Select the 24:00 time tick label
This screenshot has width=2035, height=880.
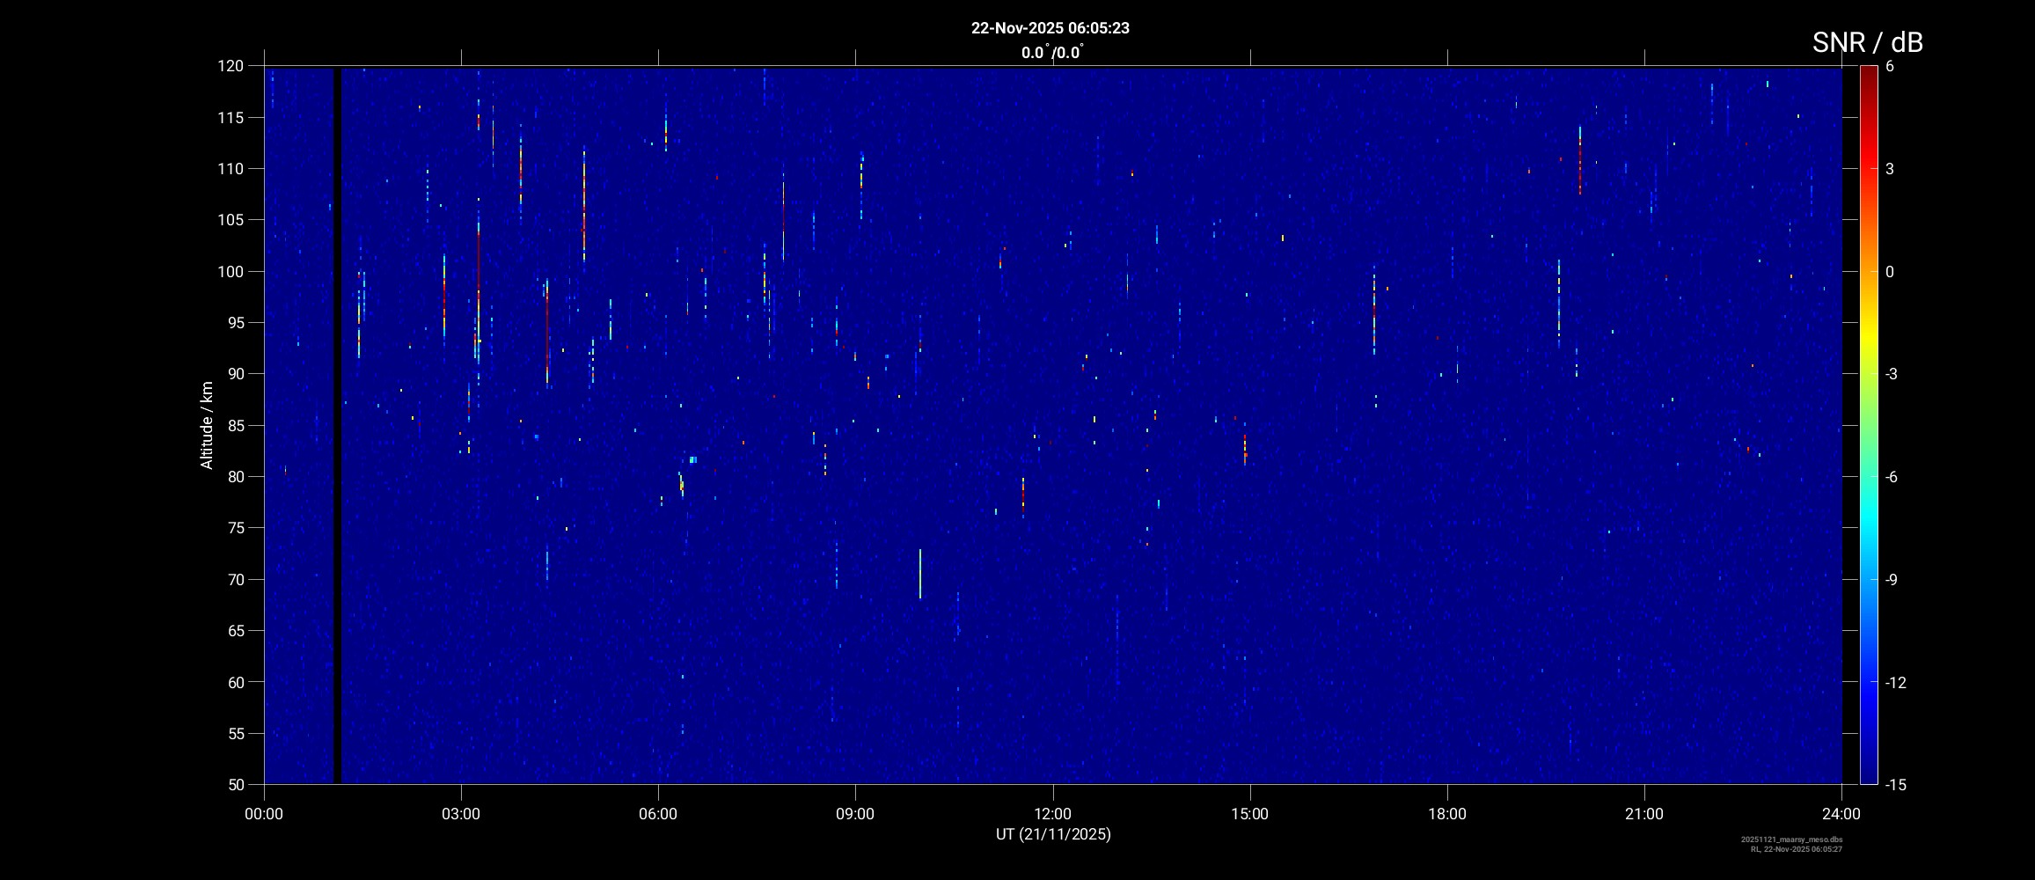coord(1841,814)
